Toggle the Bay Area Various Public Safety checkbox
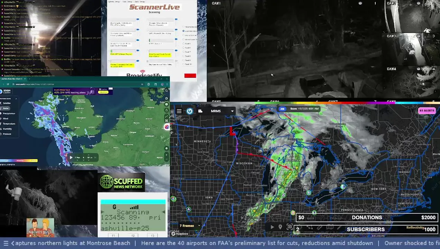Viewport: 440px width, 249px height. coord(147,61)
